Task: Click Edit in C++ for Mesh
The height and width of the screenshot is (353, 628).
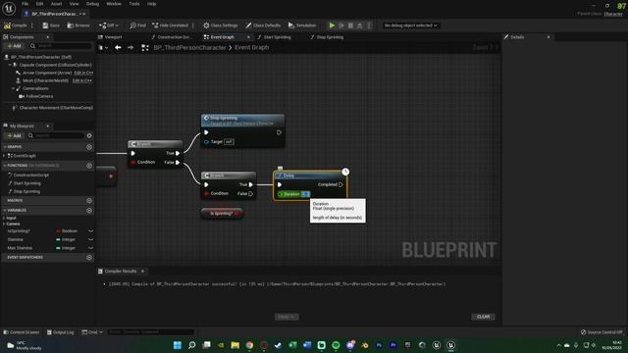Action: pyautogui.click(x=81, y=80)
